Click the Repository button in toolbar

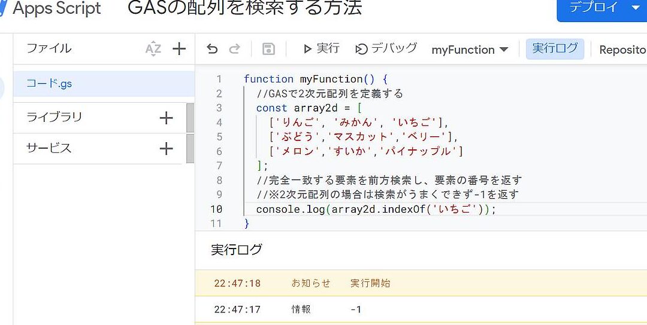click(x=622, y=50)
